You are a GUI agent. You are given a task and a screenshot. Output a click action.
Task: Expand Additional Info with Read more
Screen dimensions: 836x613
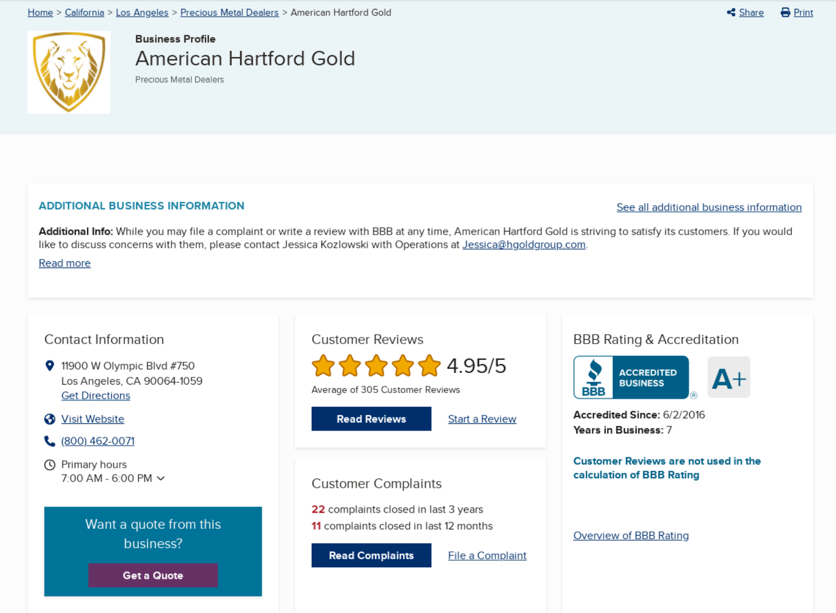(x=64, y=263)
